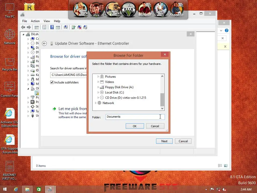Open the Action menu

35,21
